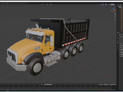123x92 pixels.
Task: Open the View Layer properties tab
Action: (x=118, y=41)
